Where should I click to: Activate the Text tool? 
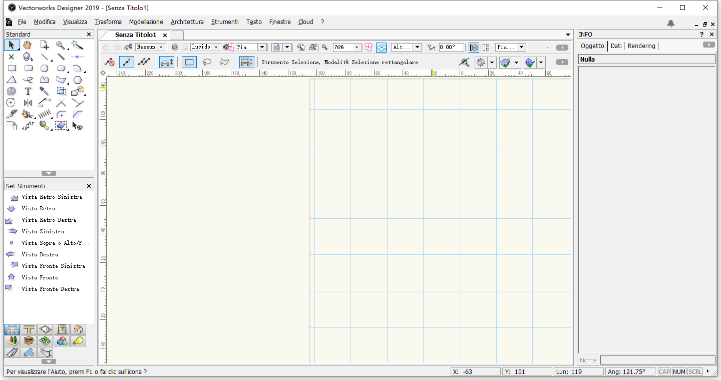pos(28,91)
